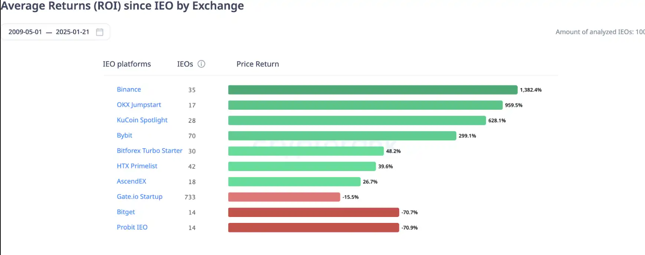The width and height of the screenshot is (645, 255).
Task: Open the Binance platform link
Action: (x=129, y=89)
